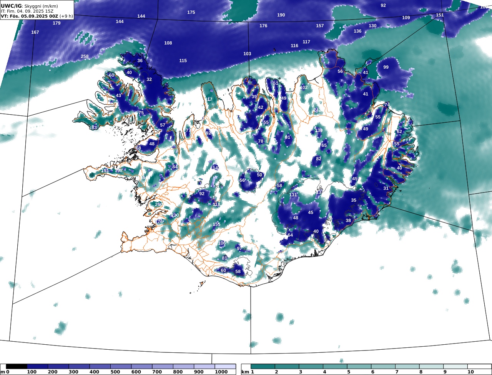Click the visibility value '175' at the top
This screenshot has width=492, height=375.
point(191,12)
